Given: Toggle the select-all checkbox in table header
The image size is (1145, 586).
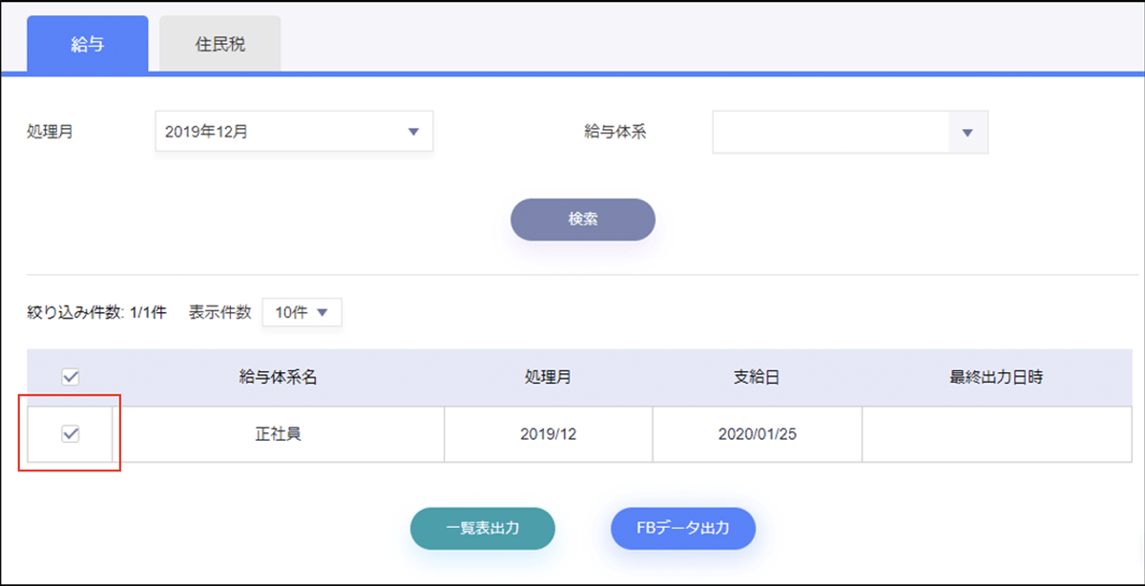Looking at the screenshot, I should tap(70, 377).
